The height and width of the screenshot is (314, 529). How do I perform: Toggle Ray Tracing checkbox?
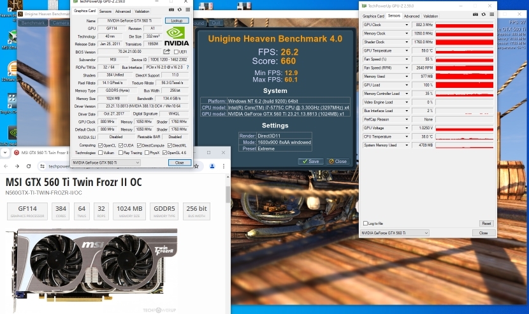click(120, 152)
